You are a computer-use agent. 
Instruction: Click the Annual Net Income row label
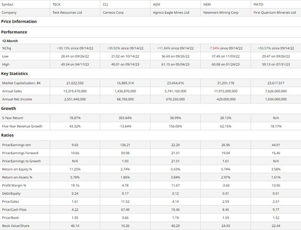[x=17, y=99]
